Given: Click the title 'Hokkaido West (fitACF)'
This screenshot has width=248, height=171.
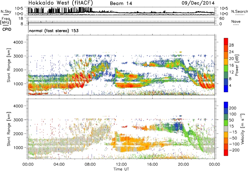Looking at the screenshot, I should [x=60, y=3].
